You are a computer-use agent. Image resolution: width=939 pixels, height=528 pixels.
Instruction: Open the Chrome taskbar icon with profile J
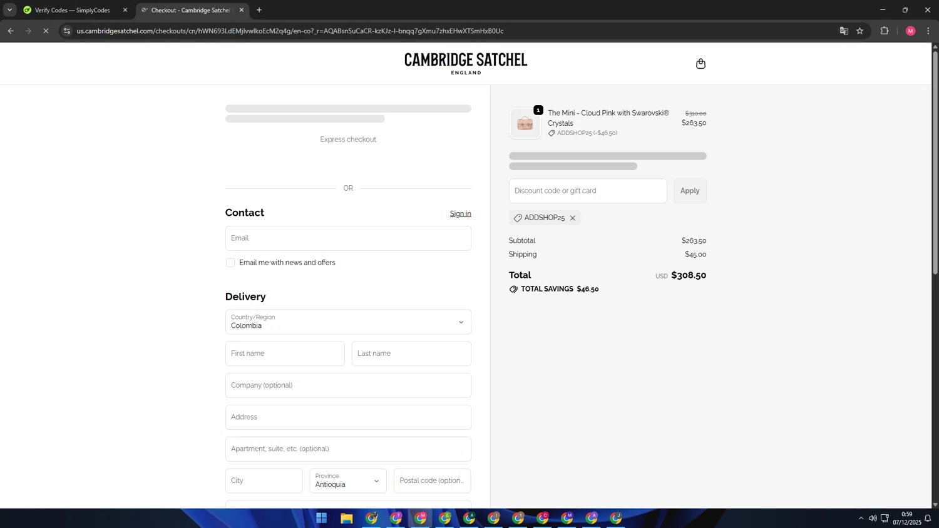pyautogui.click(x=616, y=518)
